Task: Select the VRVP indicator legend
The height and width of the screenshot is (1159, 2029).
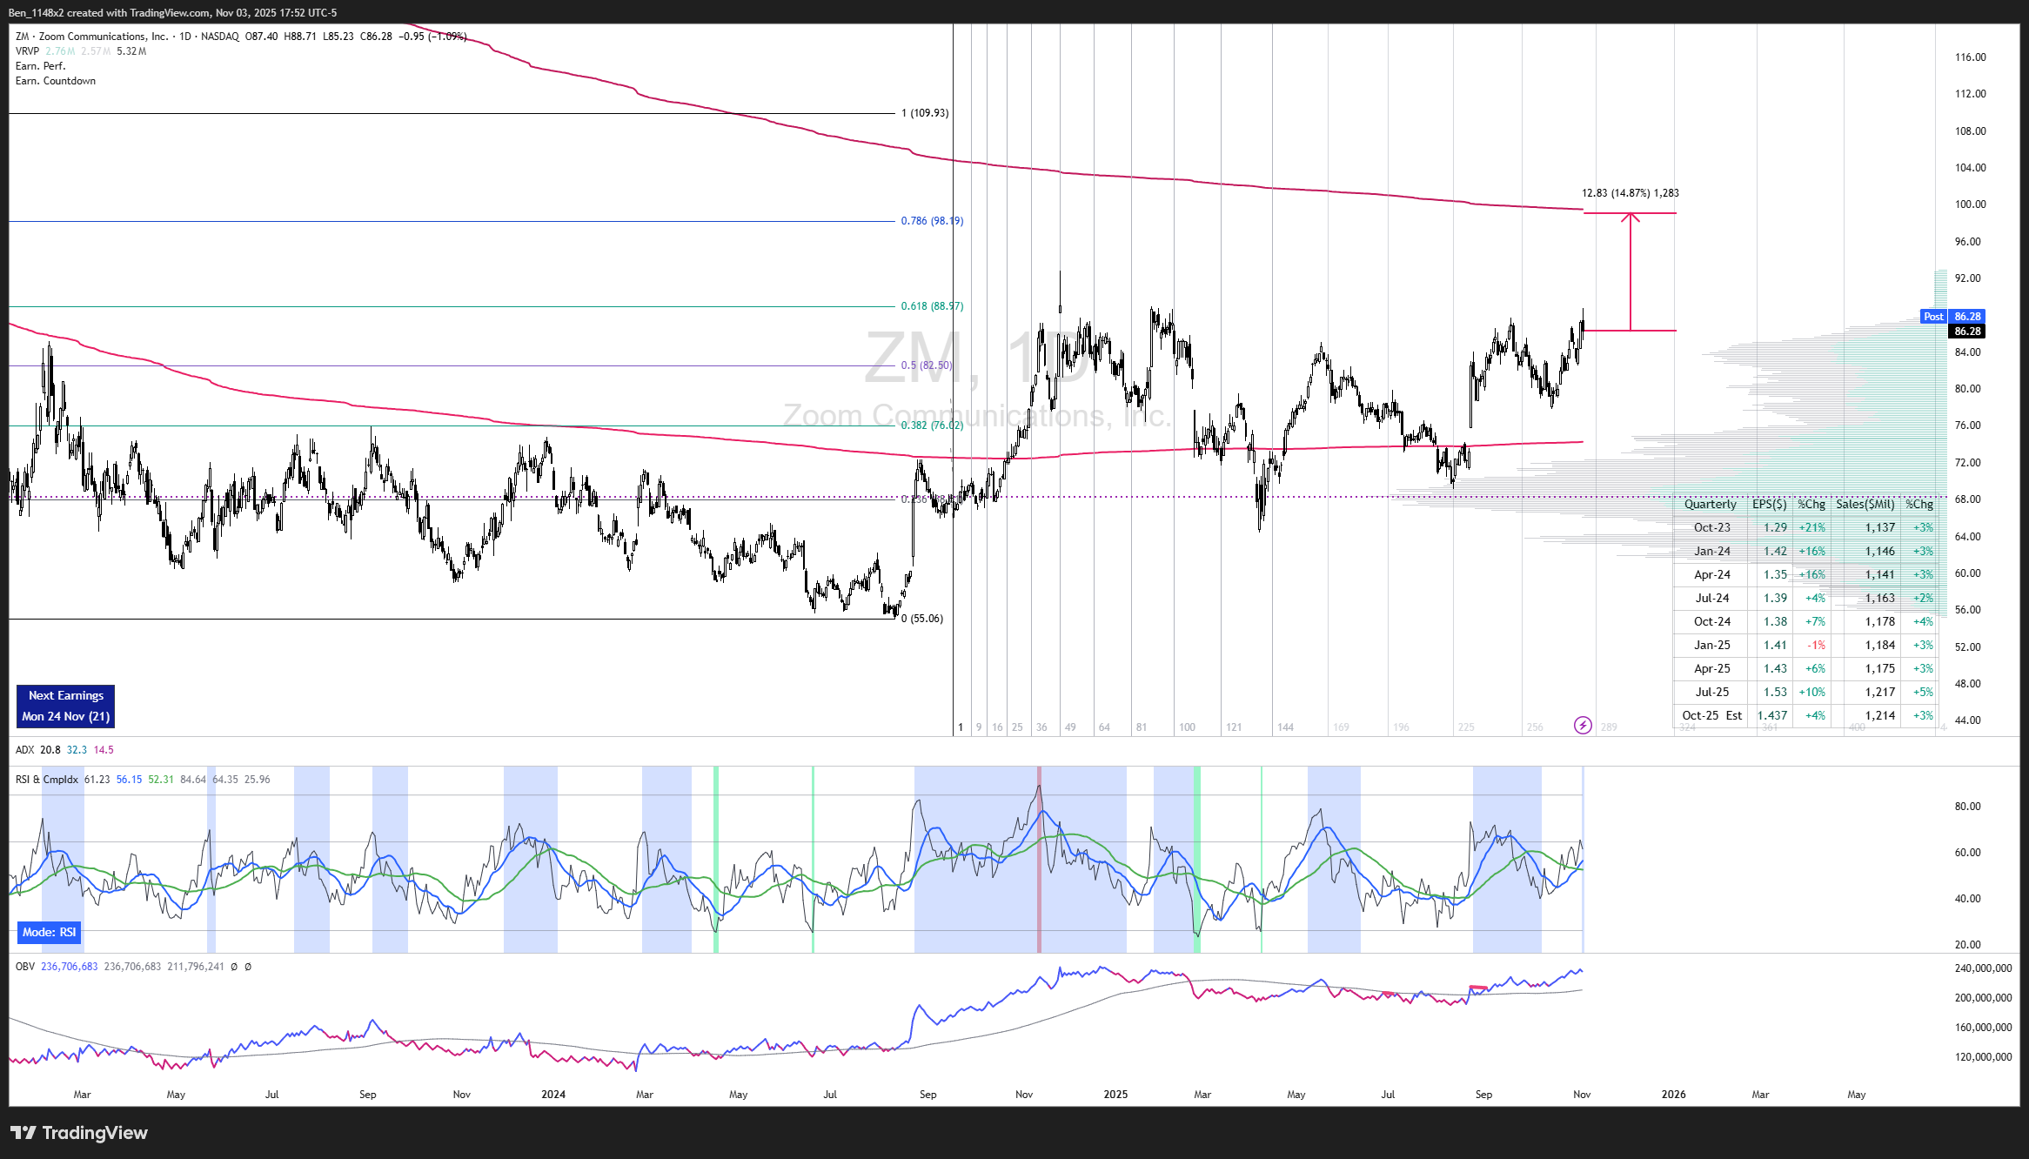Action: (x=28, y=51)
